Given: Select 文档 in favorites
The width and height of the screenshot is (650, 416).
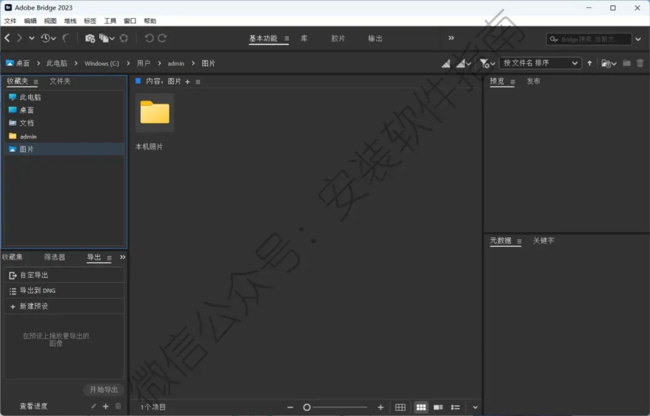Looking at the screenshot, I should pos(64,123).
